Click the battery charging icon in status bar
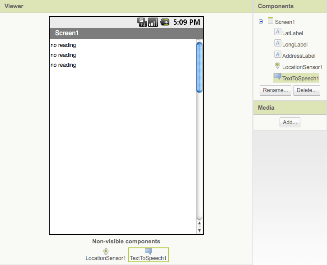Viewport: 327px width, 265px height. tap(164, 22)
